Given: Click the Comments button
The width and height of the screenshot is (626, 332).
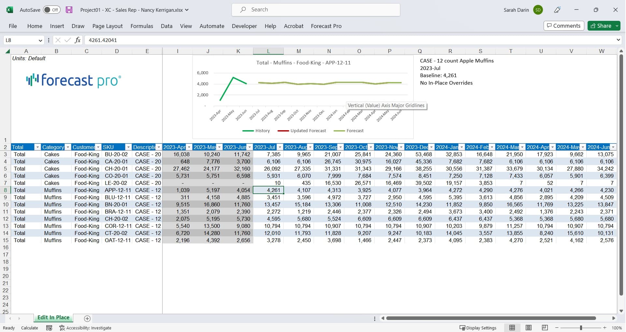Looking at the screenshot, I should (x=563, y=26).
